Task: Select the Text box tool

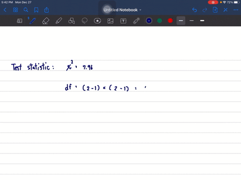Action: point(124,21)
